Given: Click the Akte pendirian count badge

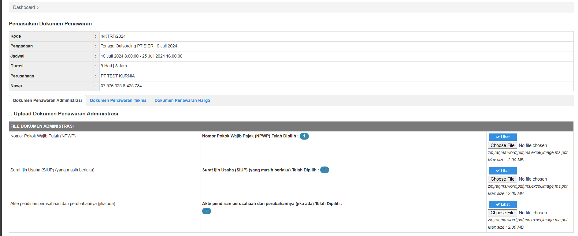Looking at the screenshot, I should (x=206, y=211).
